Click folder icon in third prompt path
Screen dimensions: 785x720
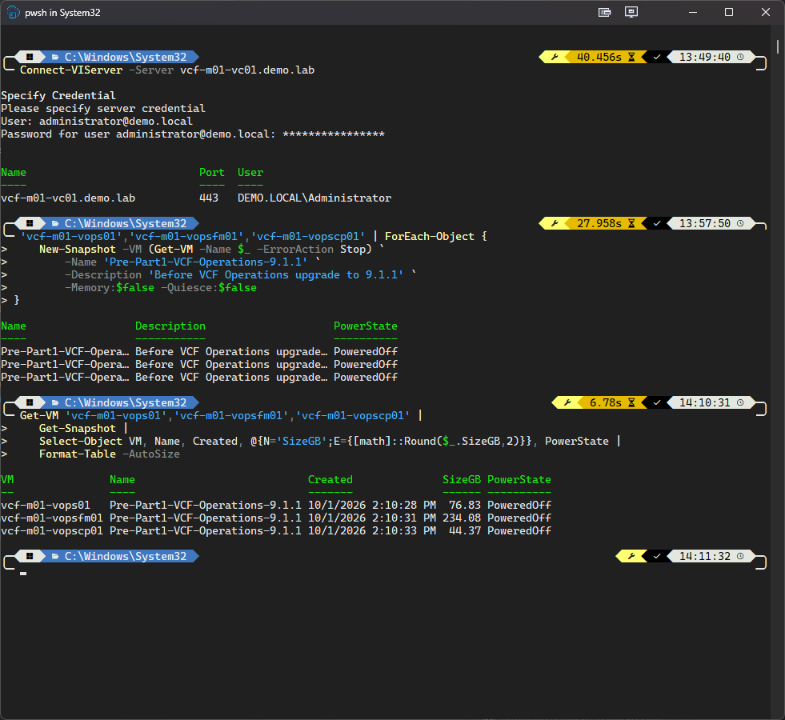(x=55, y=402)
